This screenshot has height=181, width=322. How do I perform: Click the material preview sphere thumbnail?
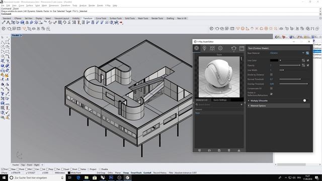(219, 77)
